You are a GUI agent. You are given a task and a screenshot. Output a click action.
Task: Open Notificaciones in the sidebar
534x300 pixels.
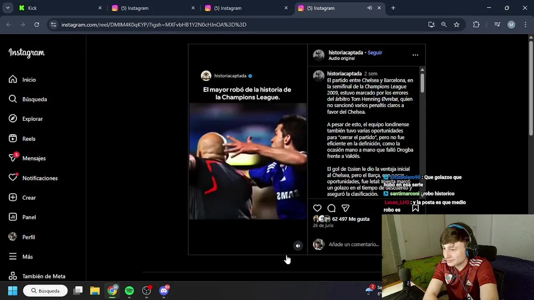point(33,178)
